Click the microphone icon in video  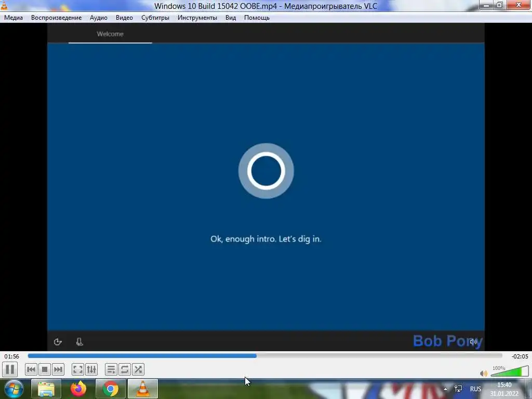point(79,342)
